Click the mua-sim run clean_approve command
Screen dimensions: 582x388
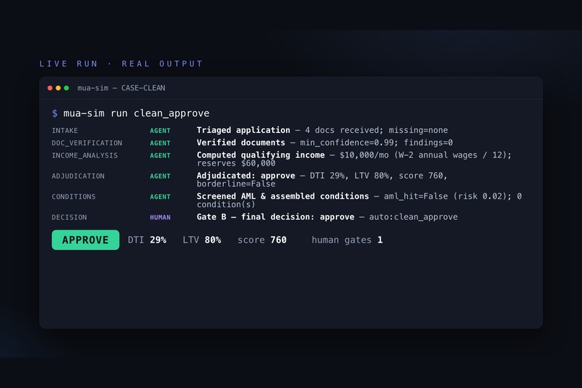[x=136, y=113]
